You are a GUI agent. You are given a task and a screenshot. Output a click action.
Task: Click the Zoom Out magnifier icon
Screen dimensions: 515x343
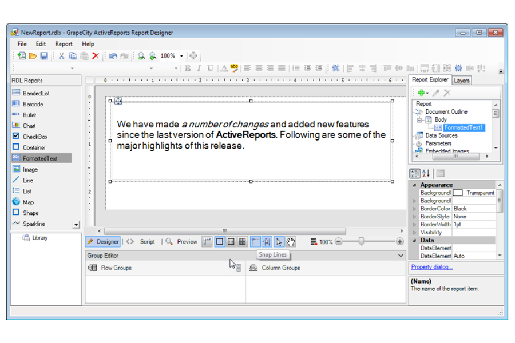141,56
